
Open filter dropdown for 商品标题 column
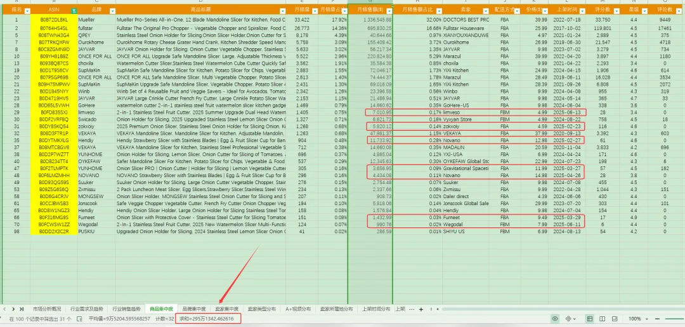click(282, 11)
